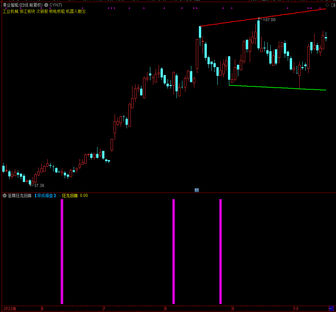Open the dropdown beside the 景业智能 title
Screen dimensions: 336x312
(x=46, y=5)
